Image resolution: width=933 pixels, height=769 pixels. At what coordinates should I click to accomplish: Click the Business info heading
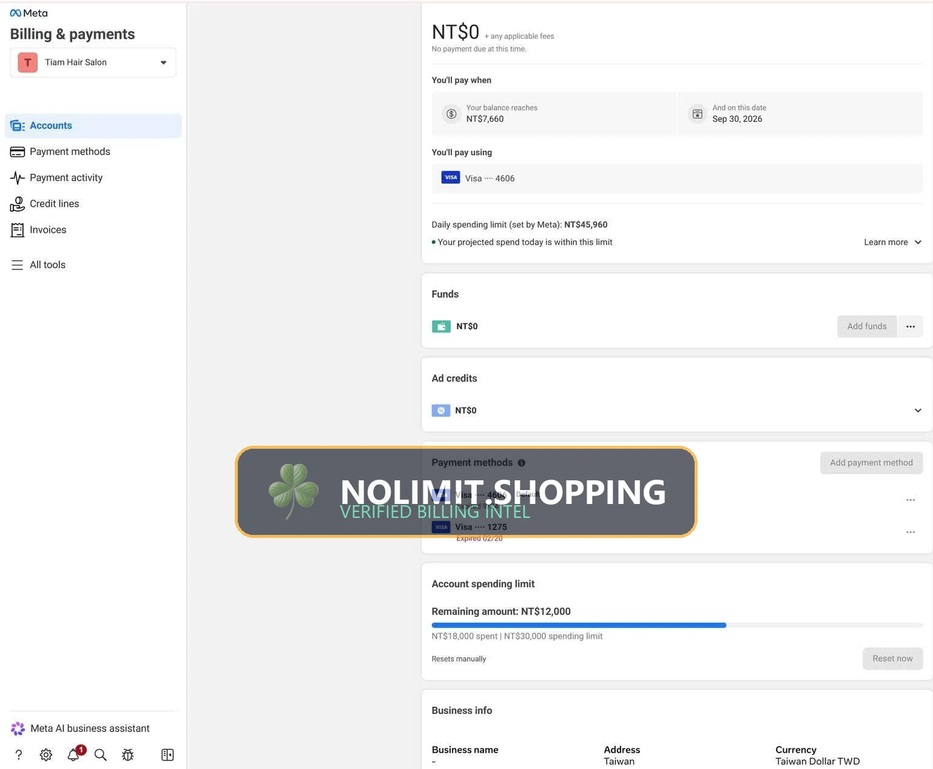point(462,710)
